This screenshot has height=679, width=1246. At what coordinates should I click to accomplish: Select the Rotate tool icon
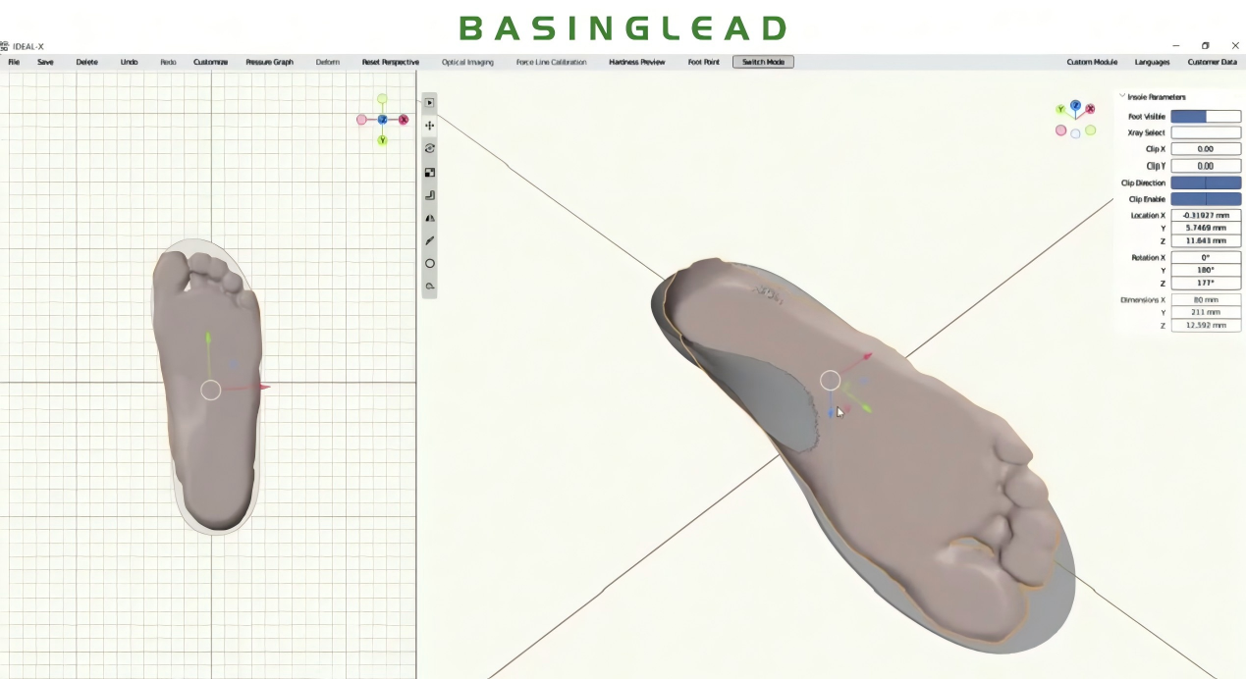pos(430,148)
